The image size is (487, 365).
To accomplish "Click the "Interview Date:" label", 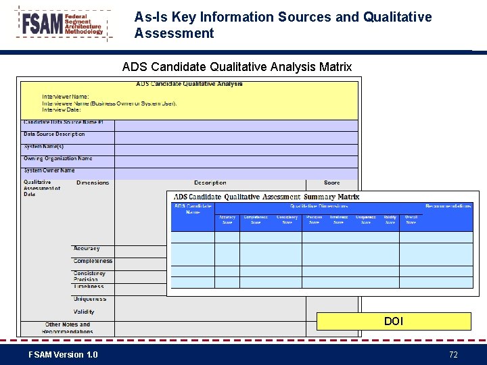I will coord(62,109).
